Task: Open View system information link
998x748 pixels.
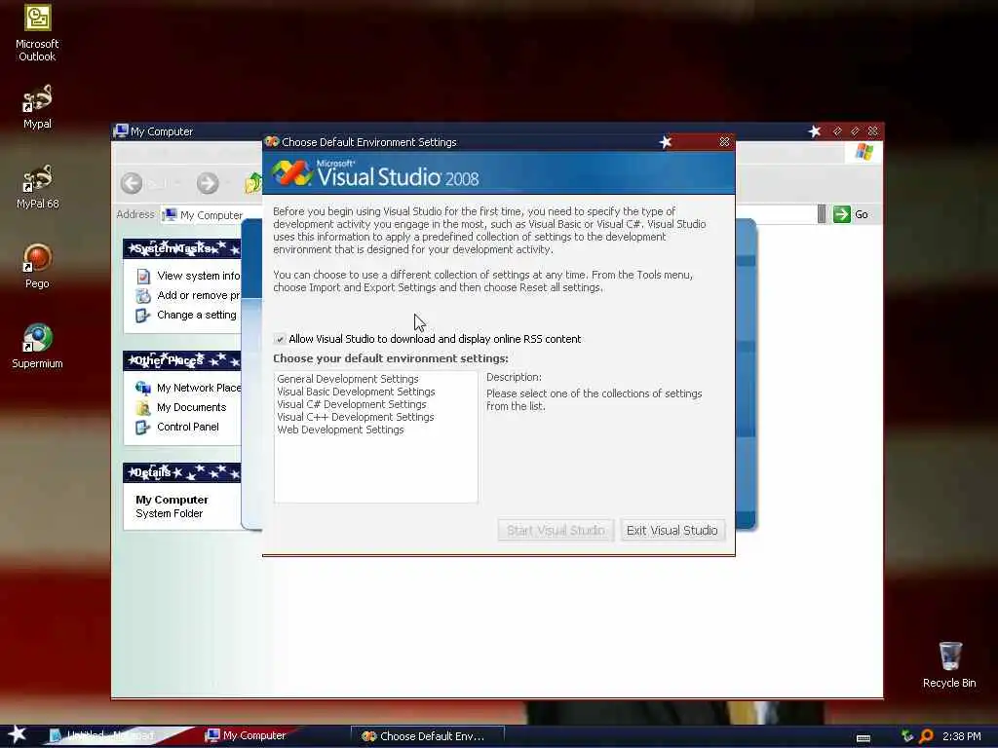Action: click(x=199, y=276)
